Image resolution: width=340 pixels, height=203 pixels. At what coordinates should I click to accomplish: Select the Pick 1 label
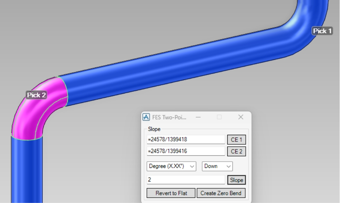(x=322, y=31)
